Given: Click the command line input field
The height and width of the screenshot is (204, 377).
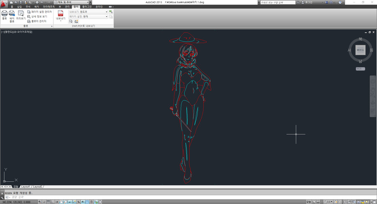Looking at the screenshot, I should click(84, 197).
